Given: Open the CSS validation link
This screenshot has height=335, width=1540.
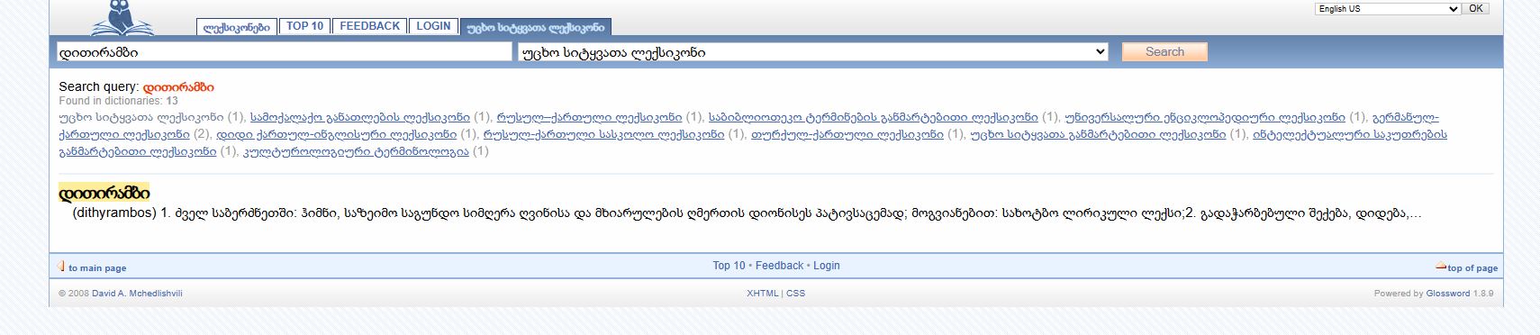Looking at the screenshot, I should [x=796, y=294].
